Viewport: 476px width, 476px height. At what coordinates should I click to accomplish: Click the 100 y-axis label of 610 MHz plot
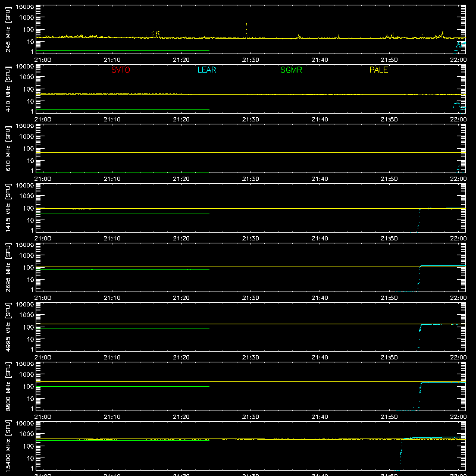(29, 149)
